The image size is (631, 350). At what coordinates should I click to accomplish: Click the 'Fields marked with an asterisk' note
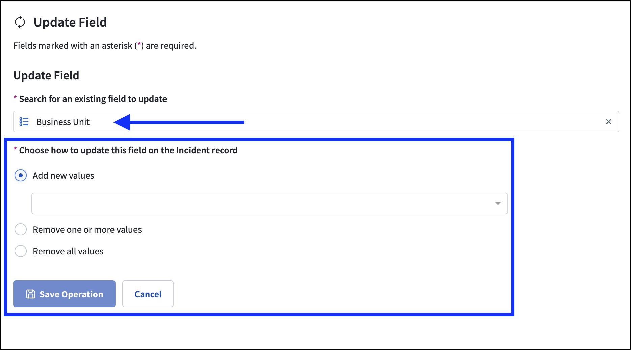(105, 46)
